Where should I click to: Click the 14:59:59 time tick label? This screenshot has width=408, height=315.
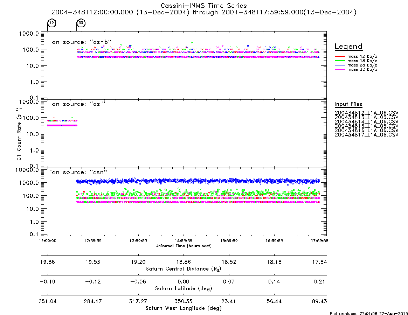click(x=184, y=241)
